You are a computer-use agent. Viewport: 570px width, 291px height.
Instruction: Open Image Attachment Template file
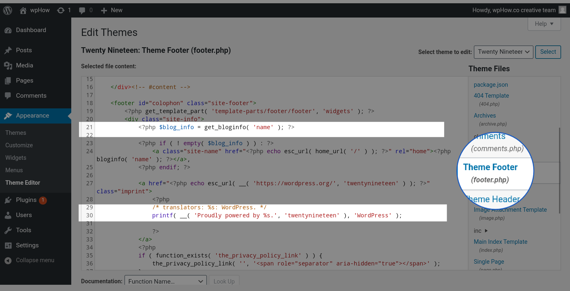pyautogui.click(x=510, y=210)
